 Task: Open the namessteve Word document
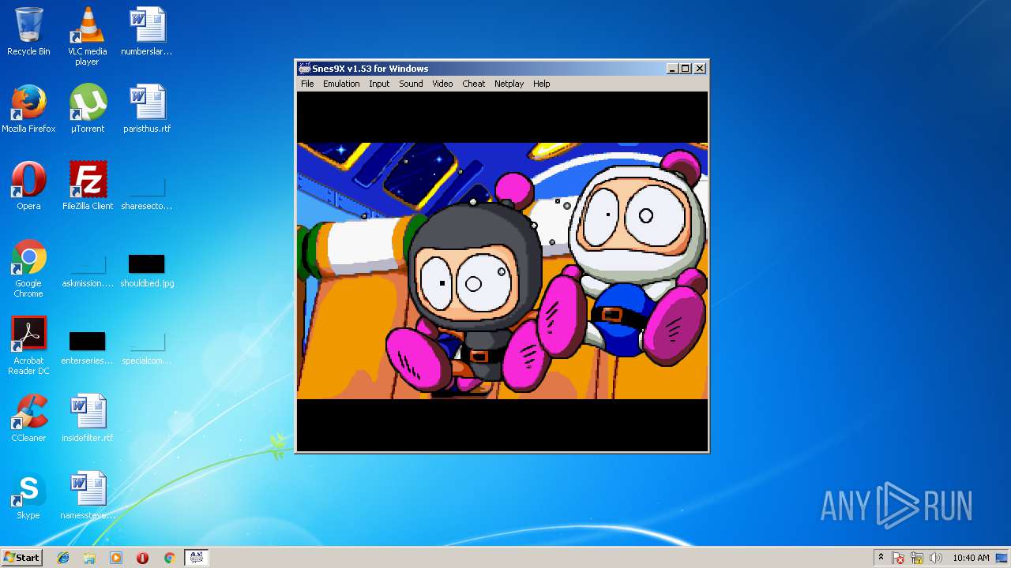coord(87,495)
